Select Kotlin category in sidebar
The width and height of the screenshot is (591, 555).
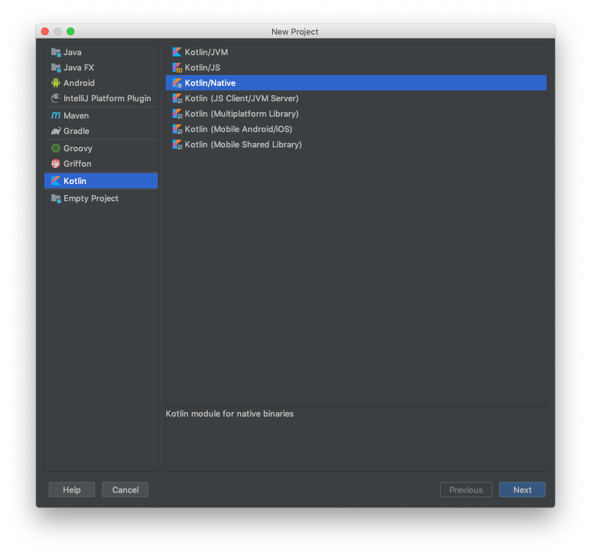click(101, 181)
